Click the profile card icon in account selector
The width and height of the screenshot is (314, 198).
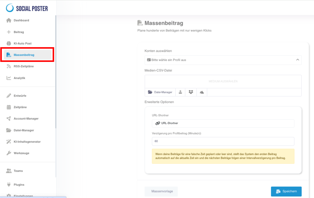pyautogui.click(x=149, y=60)
